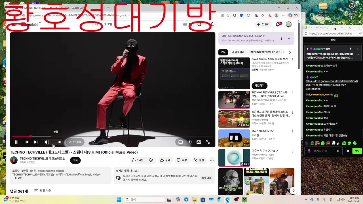Image resolution: width=363 pixels, height=204 pixels.
Task: Create a clip with 클립 button
Action: click(199, 160)
